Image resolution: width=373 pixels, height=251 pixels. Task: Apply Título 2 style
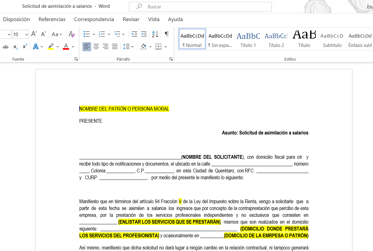pyautogui.click(x=276, y=39)
